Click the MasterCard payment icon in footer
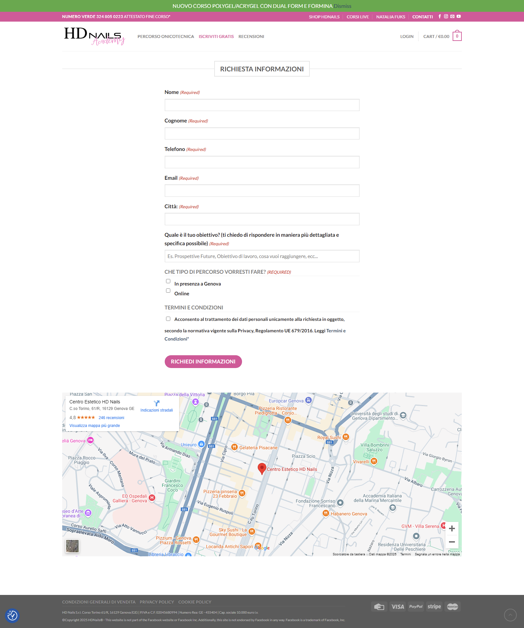This screenshot has height=628, width=524. [x=453, y=606]
